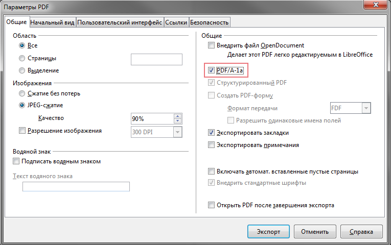This screenshot has height=245, width=391.
Task: Switch to the Безопасность tab
Action: click(210, 22)
